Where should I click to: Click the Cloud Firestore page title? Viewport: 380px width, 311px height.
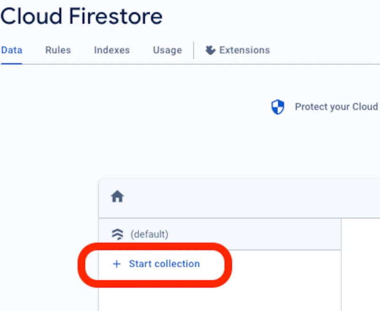coord(81,16)
